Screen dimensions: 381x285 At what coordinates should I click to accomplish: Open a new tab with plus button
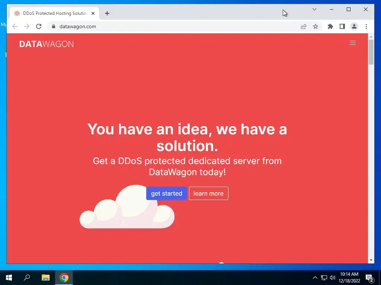[107, 13]
